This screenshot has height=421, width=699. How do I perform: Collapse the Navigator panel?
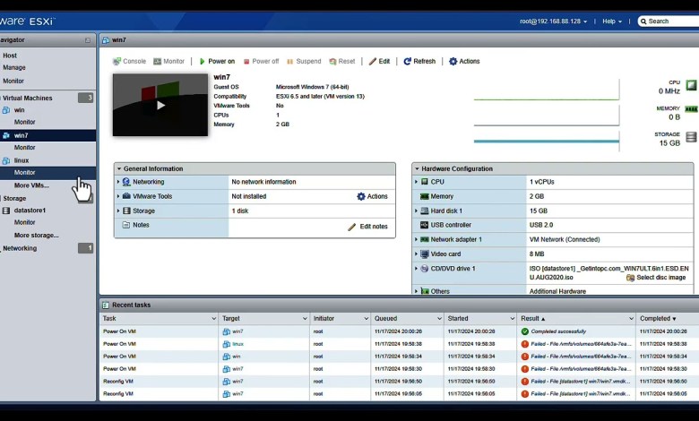pyautogui.click(x=88, y=40)
